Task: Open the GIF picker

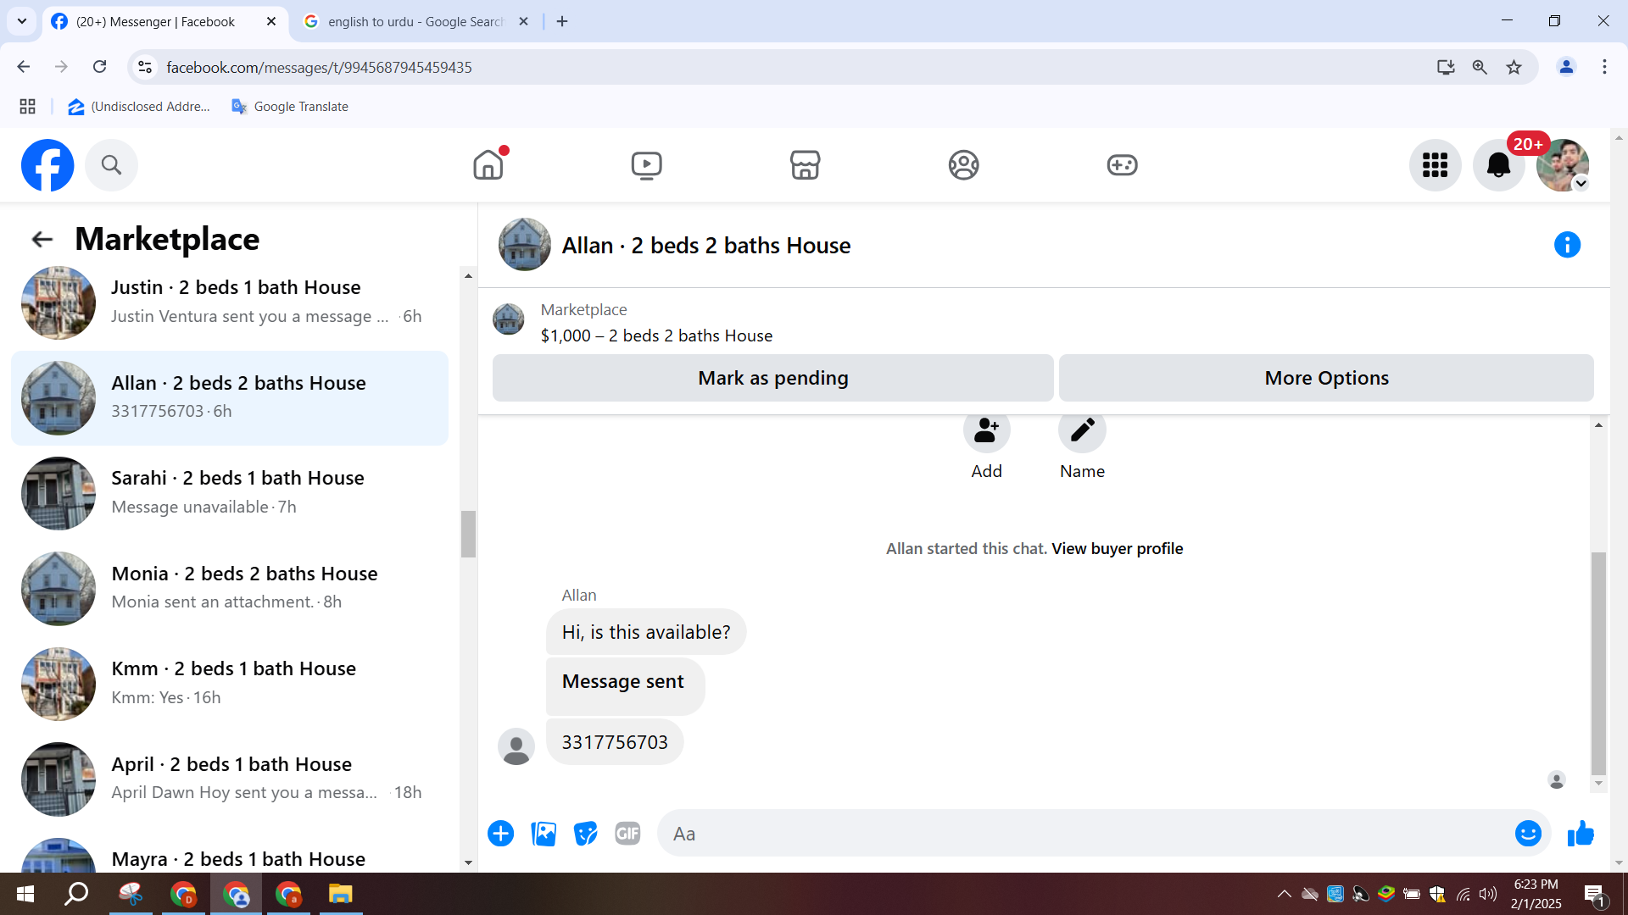Action: [627, 834]
